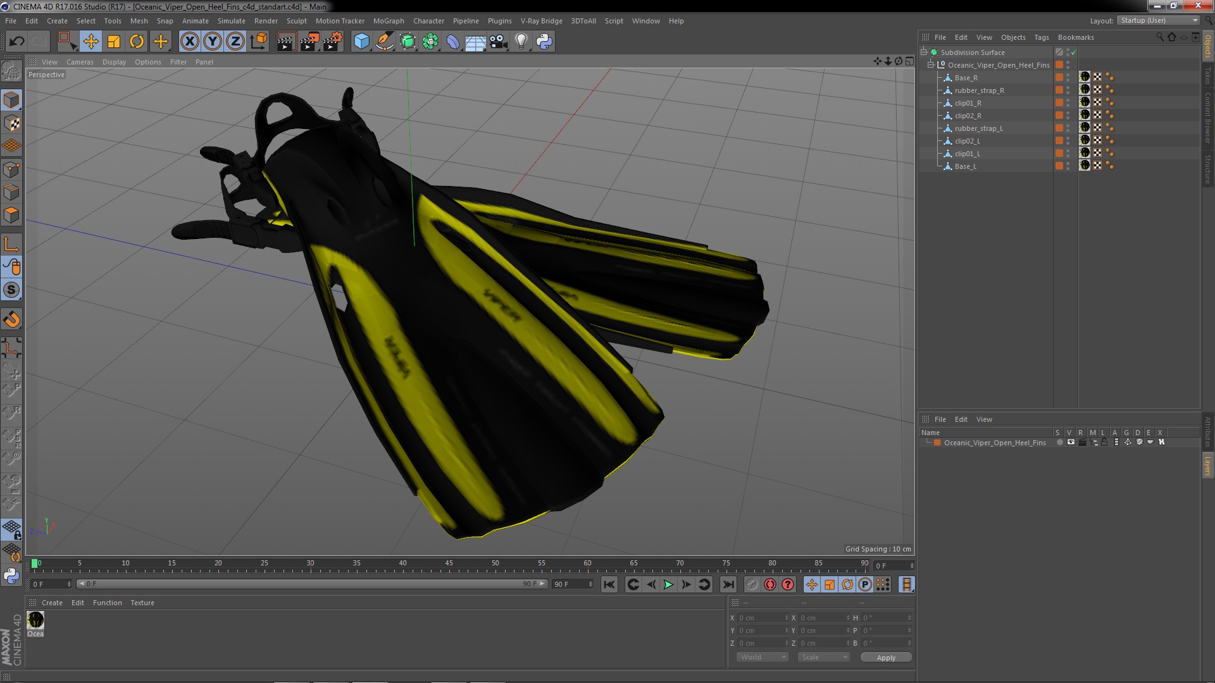
Task: Click the magnet tool icon
Action: click(11, 319)
